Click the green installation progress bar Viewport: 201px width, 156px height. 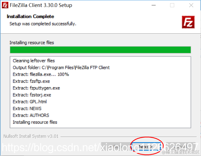pyautogui.click(x=100, y=50)
